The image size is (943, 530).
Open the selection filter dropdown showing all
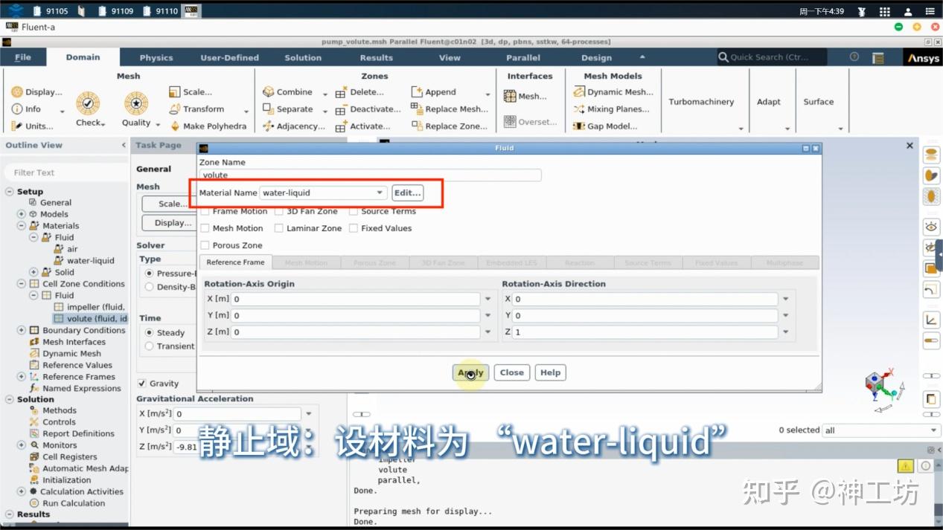[881, 430]
